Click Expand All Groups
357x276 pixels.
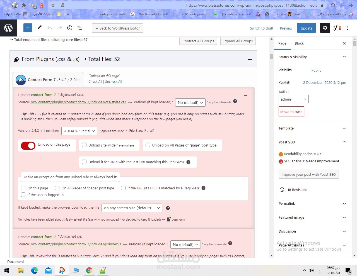(x=238, y=41)
